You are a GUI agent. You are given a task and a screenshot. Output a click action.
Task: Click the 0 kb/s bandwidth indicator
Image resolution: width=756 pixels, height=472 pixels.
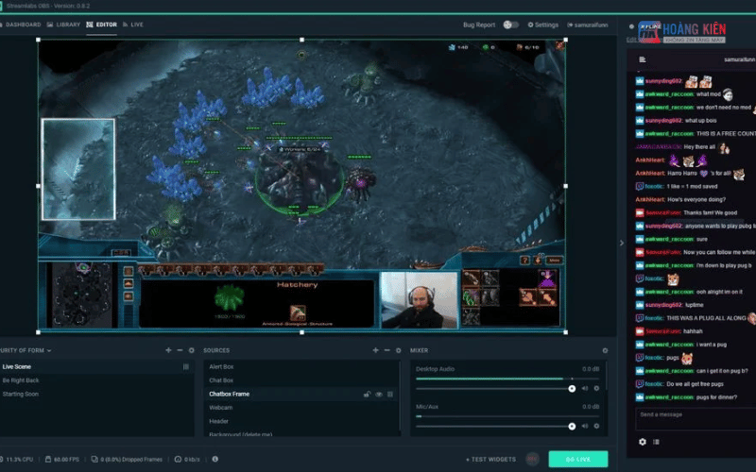187,460
